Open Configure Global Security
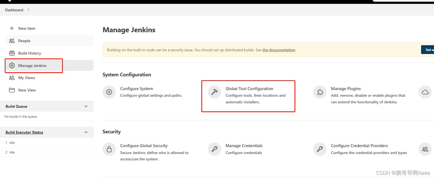 pos(144,146)
